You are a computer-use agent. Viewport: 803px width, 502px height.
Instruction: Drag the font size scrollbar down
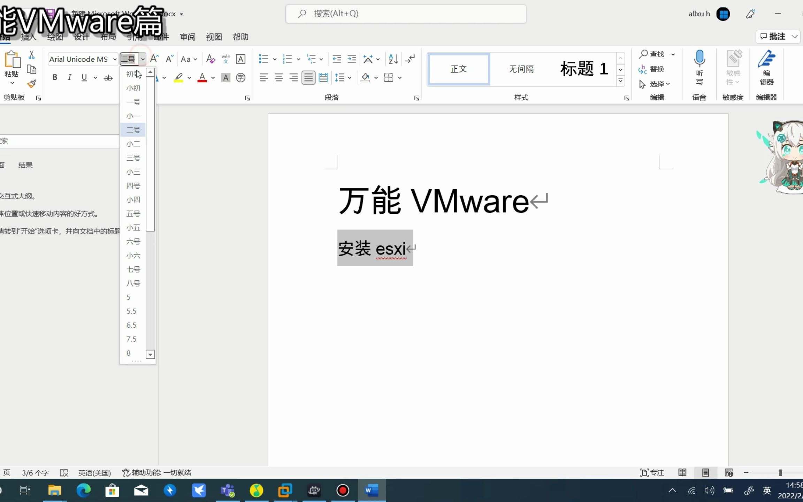point(150,354)
